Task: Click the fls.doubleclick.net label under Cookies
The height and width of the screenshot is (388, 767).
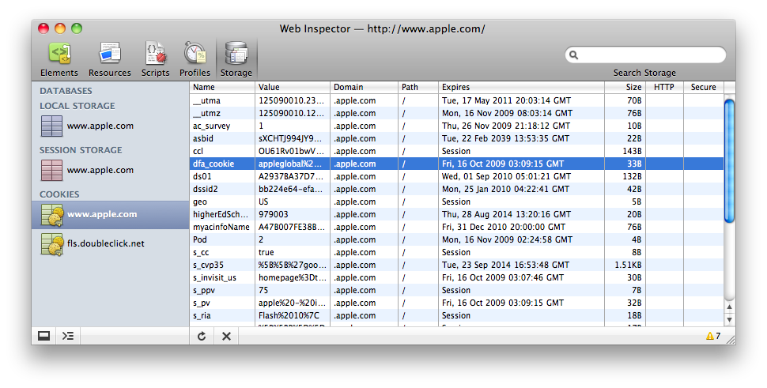Action: tap(106, 244)
